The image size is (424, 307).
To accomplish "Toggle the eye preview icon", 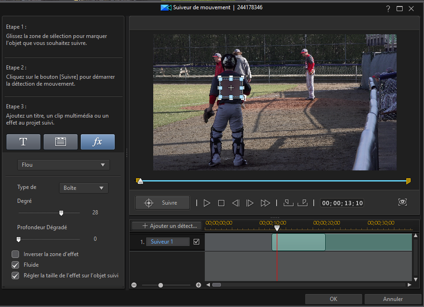I will point(403,202).
